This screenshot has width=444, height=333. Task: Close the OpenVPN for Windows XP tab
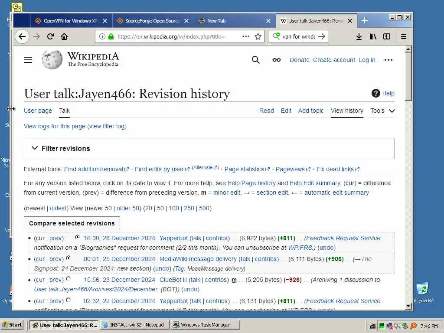coord(105,21)
